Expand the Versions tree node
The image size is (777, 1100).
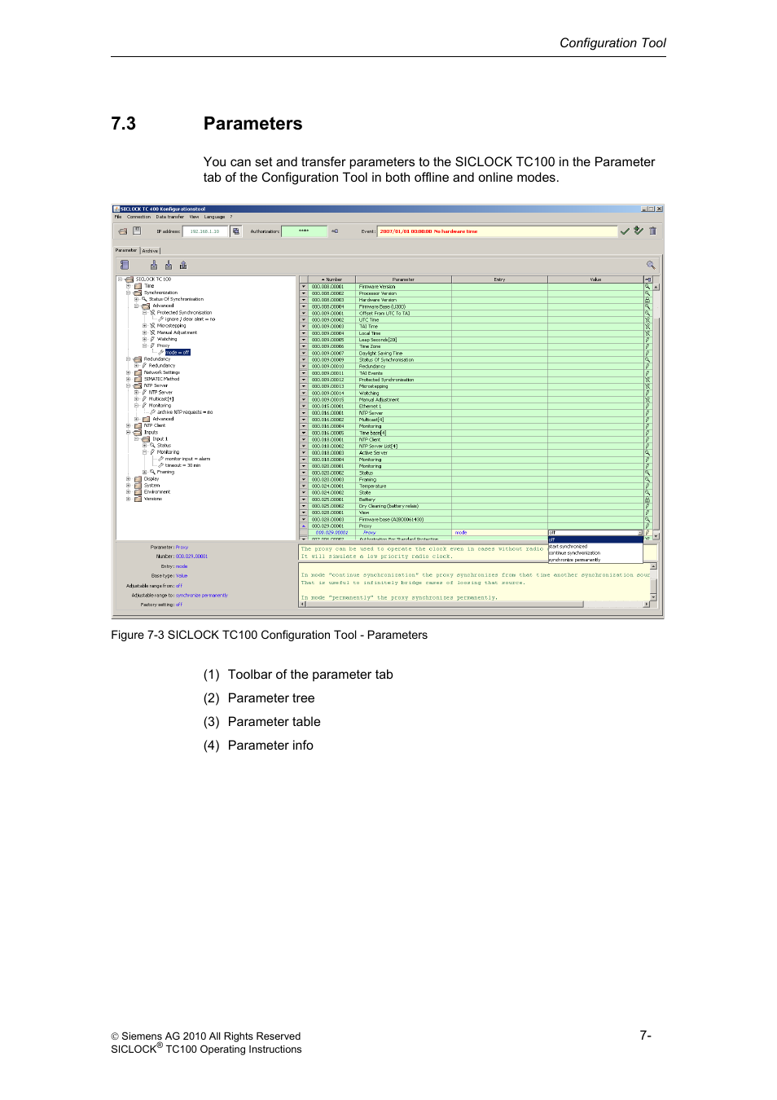point(128,499)
